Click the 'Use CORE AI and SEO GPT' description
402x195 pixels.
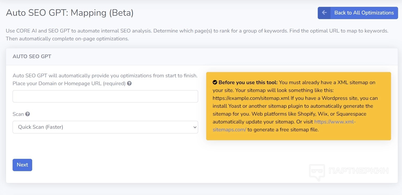[197, 31]
